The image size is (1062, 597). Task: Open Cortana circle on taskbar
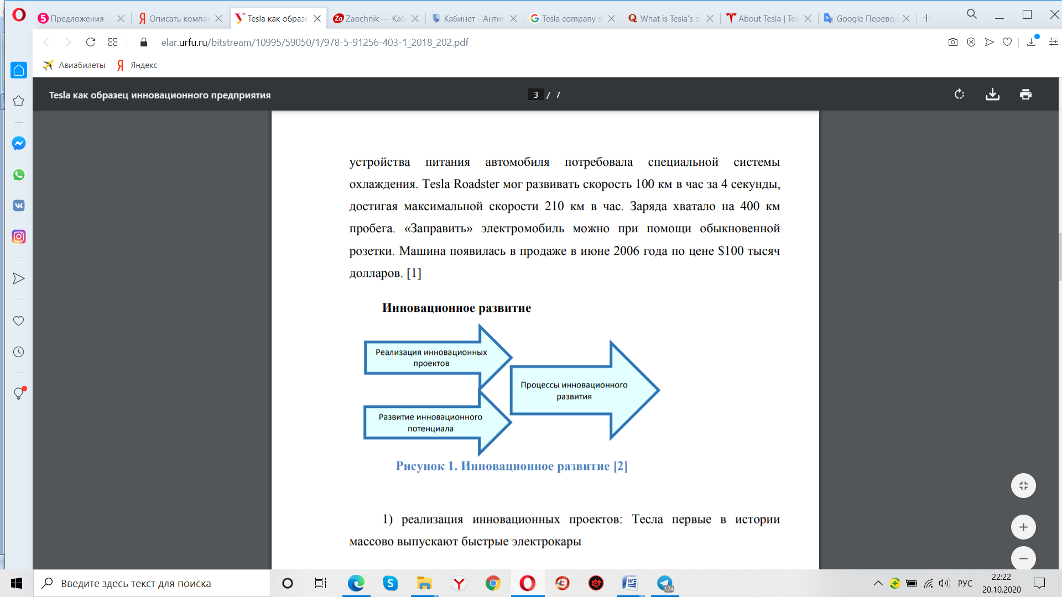288,583
